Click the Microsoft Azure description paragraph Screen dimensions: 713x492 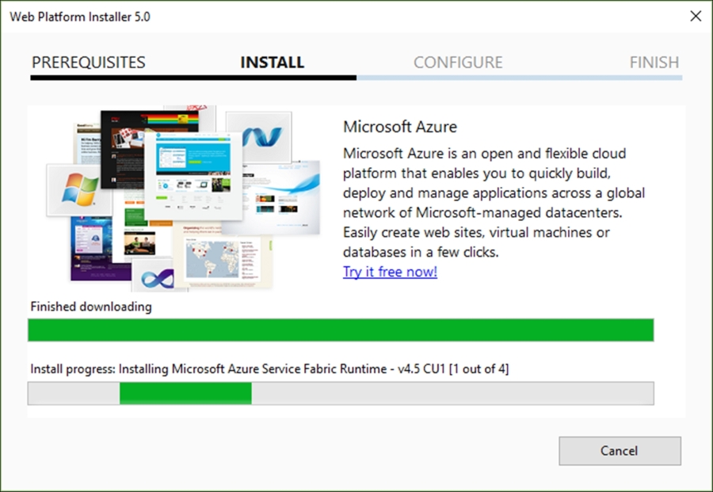coord(494,203)
